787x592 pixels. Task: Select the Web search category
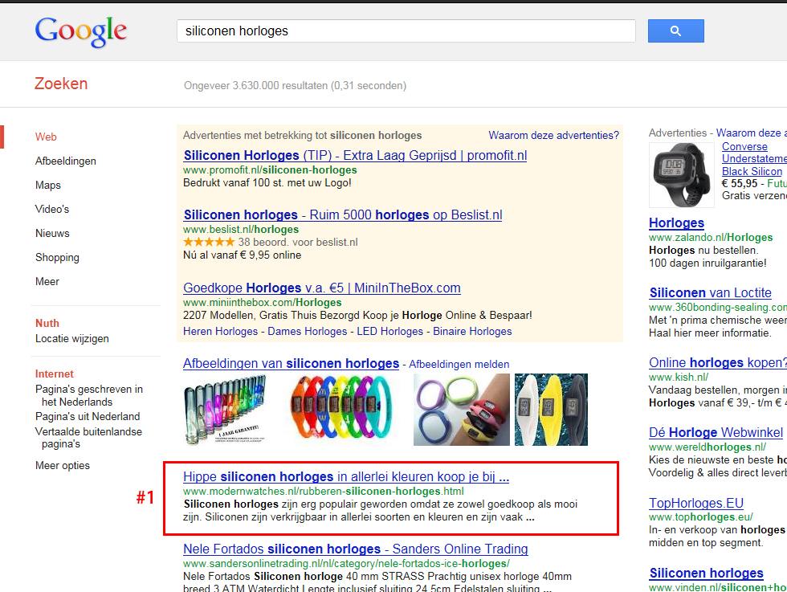pyautogui.click(x=46, y=137)
